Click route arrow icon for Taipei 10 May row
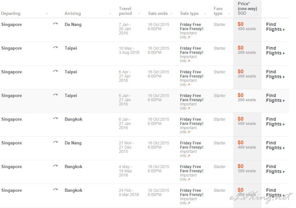Image resolution: width=296 pixels, height=208 pixels. point(55,47)
